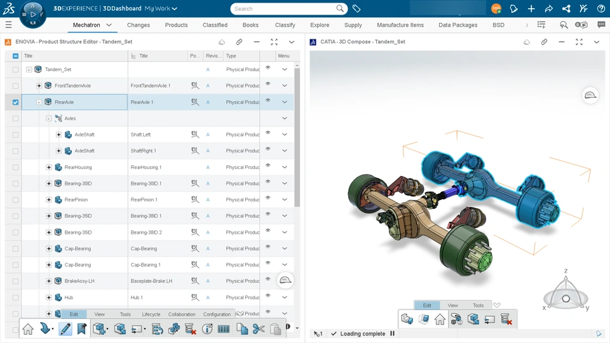
Task: Click the barcode-style icon in the ENOVIA toolbar
Action: point(224,330)
